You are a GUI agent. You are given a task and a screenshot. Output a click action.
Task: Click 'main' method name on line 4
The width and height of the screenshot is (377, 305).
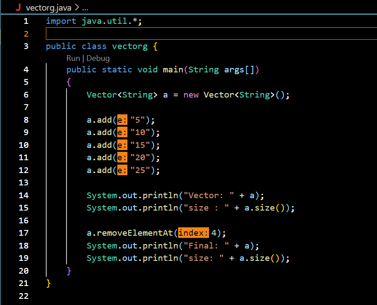click(173, 70)
